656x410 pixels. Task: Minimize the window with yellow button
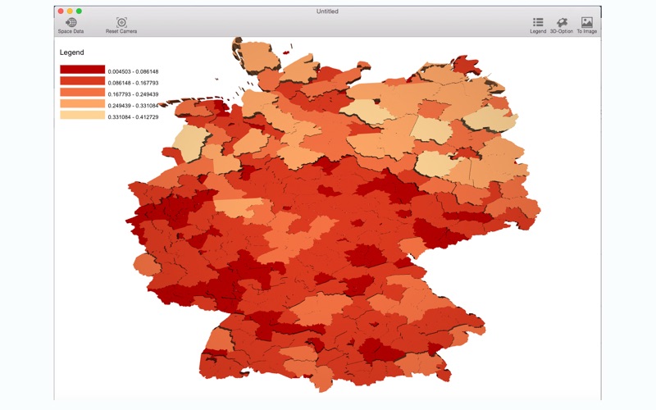pos(70,11)
